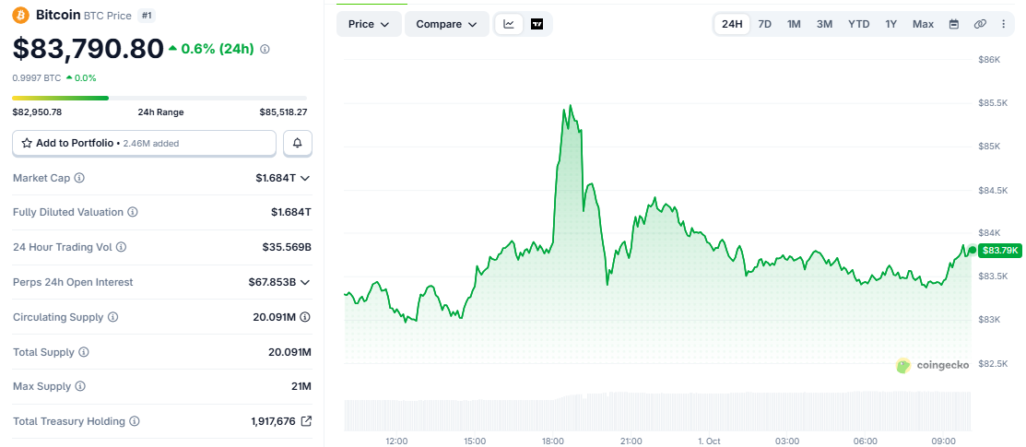Open the Compare dropdown

tap(447, 24)
